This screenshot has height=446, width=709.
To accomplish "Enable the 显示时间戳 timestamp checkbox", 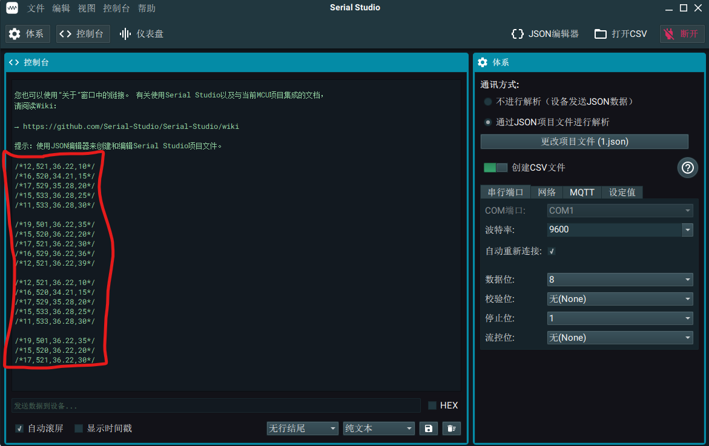I will pyautogui.click(x=79, y=428).
